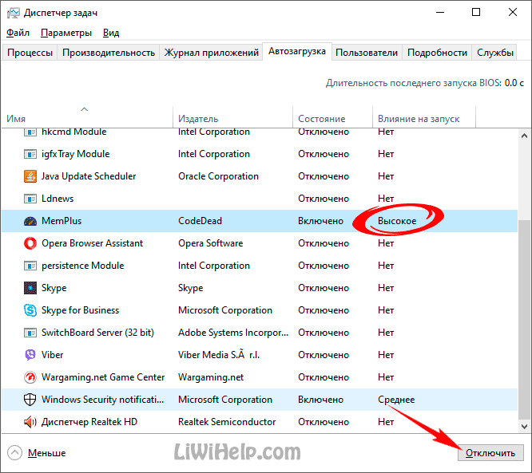Image resolution: width=532 pixels, height=473 pixels.
Task: Click Отключено status in Viber row
Action: 324,355
